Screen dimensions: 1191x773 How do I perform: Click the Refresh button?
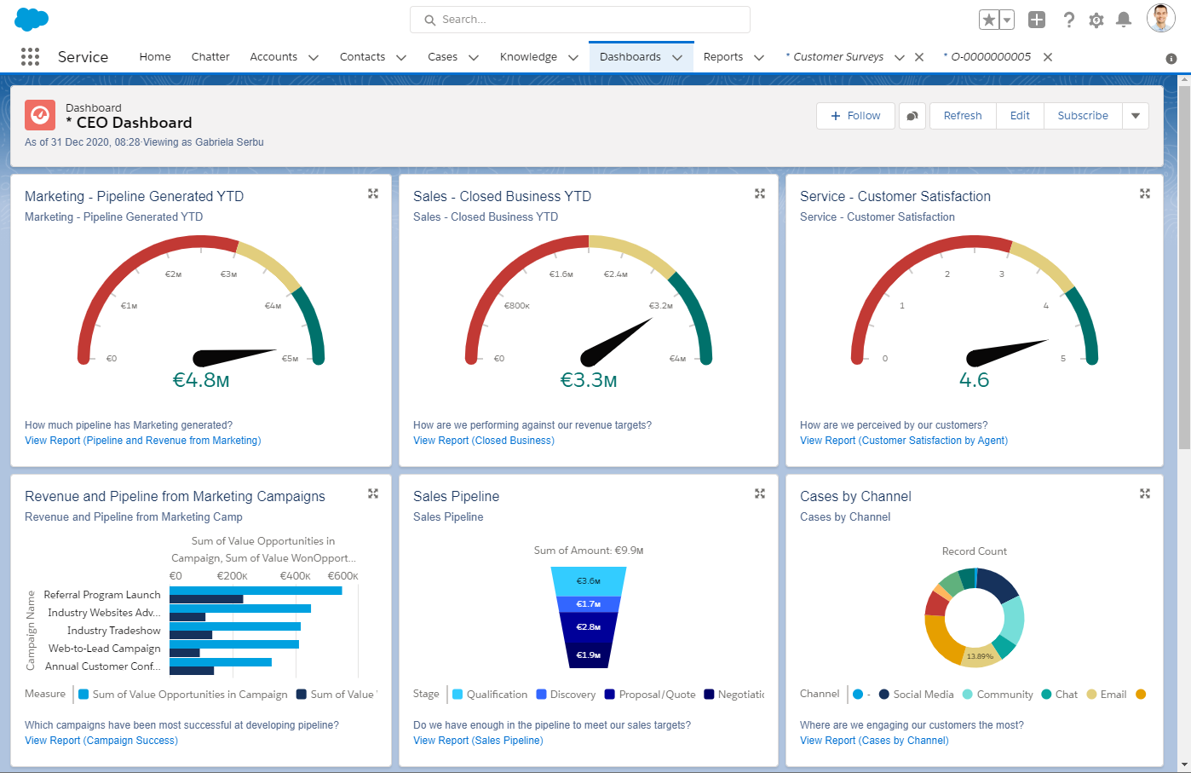[x=962, y=115]
